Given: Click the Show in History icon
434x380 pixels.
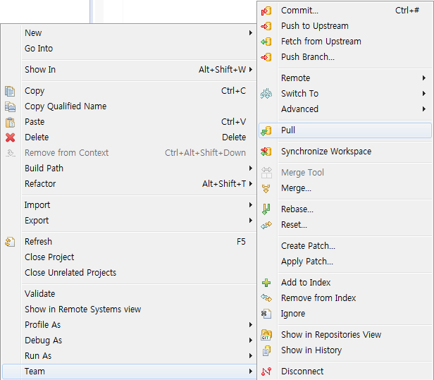Looking at the screenshot, I should pos(266,350).
